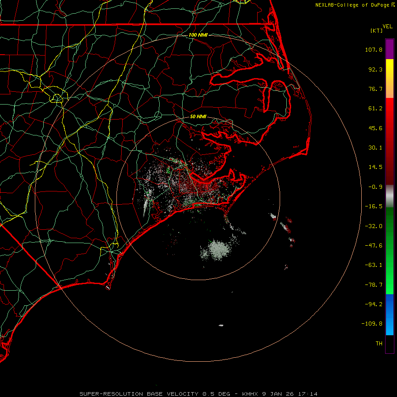The height and width of the screenshot is (397, 397).
Task: Click the NEXLAB-College of DuPage credit text
Action: (x=355, y=5)
